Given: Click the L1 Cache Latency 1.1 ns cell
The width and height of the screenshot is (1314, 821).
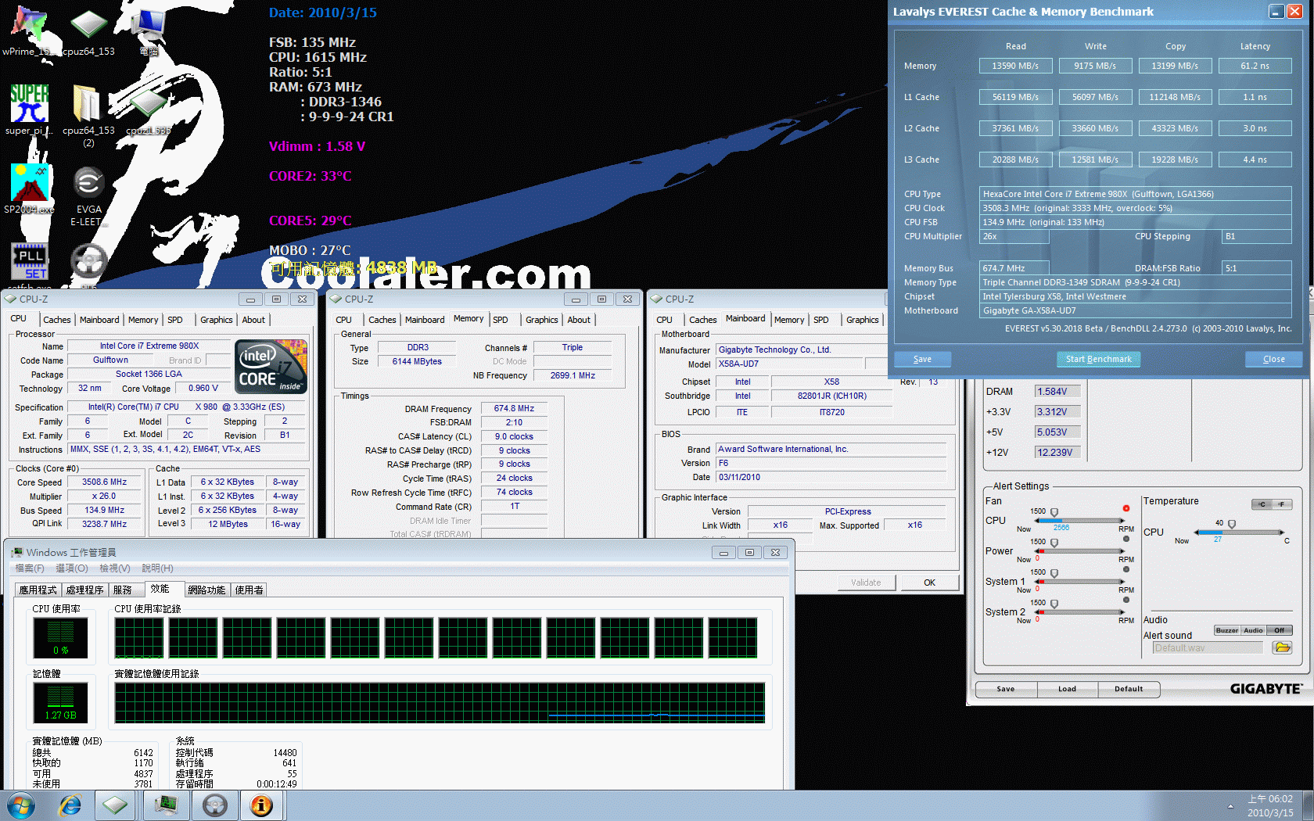Looking at the screenshot, I should tap(1255, 97).
